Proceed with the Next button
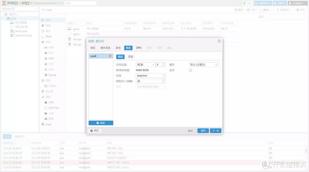Image resolution: width=309 pixels, height=172 pixels. 216,131
